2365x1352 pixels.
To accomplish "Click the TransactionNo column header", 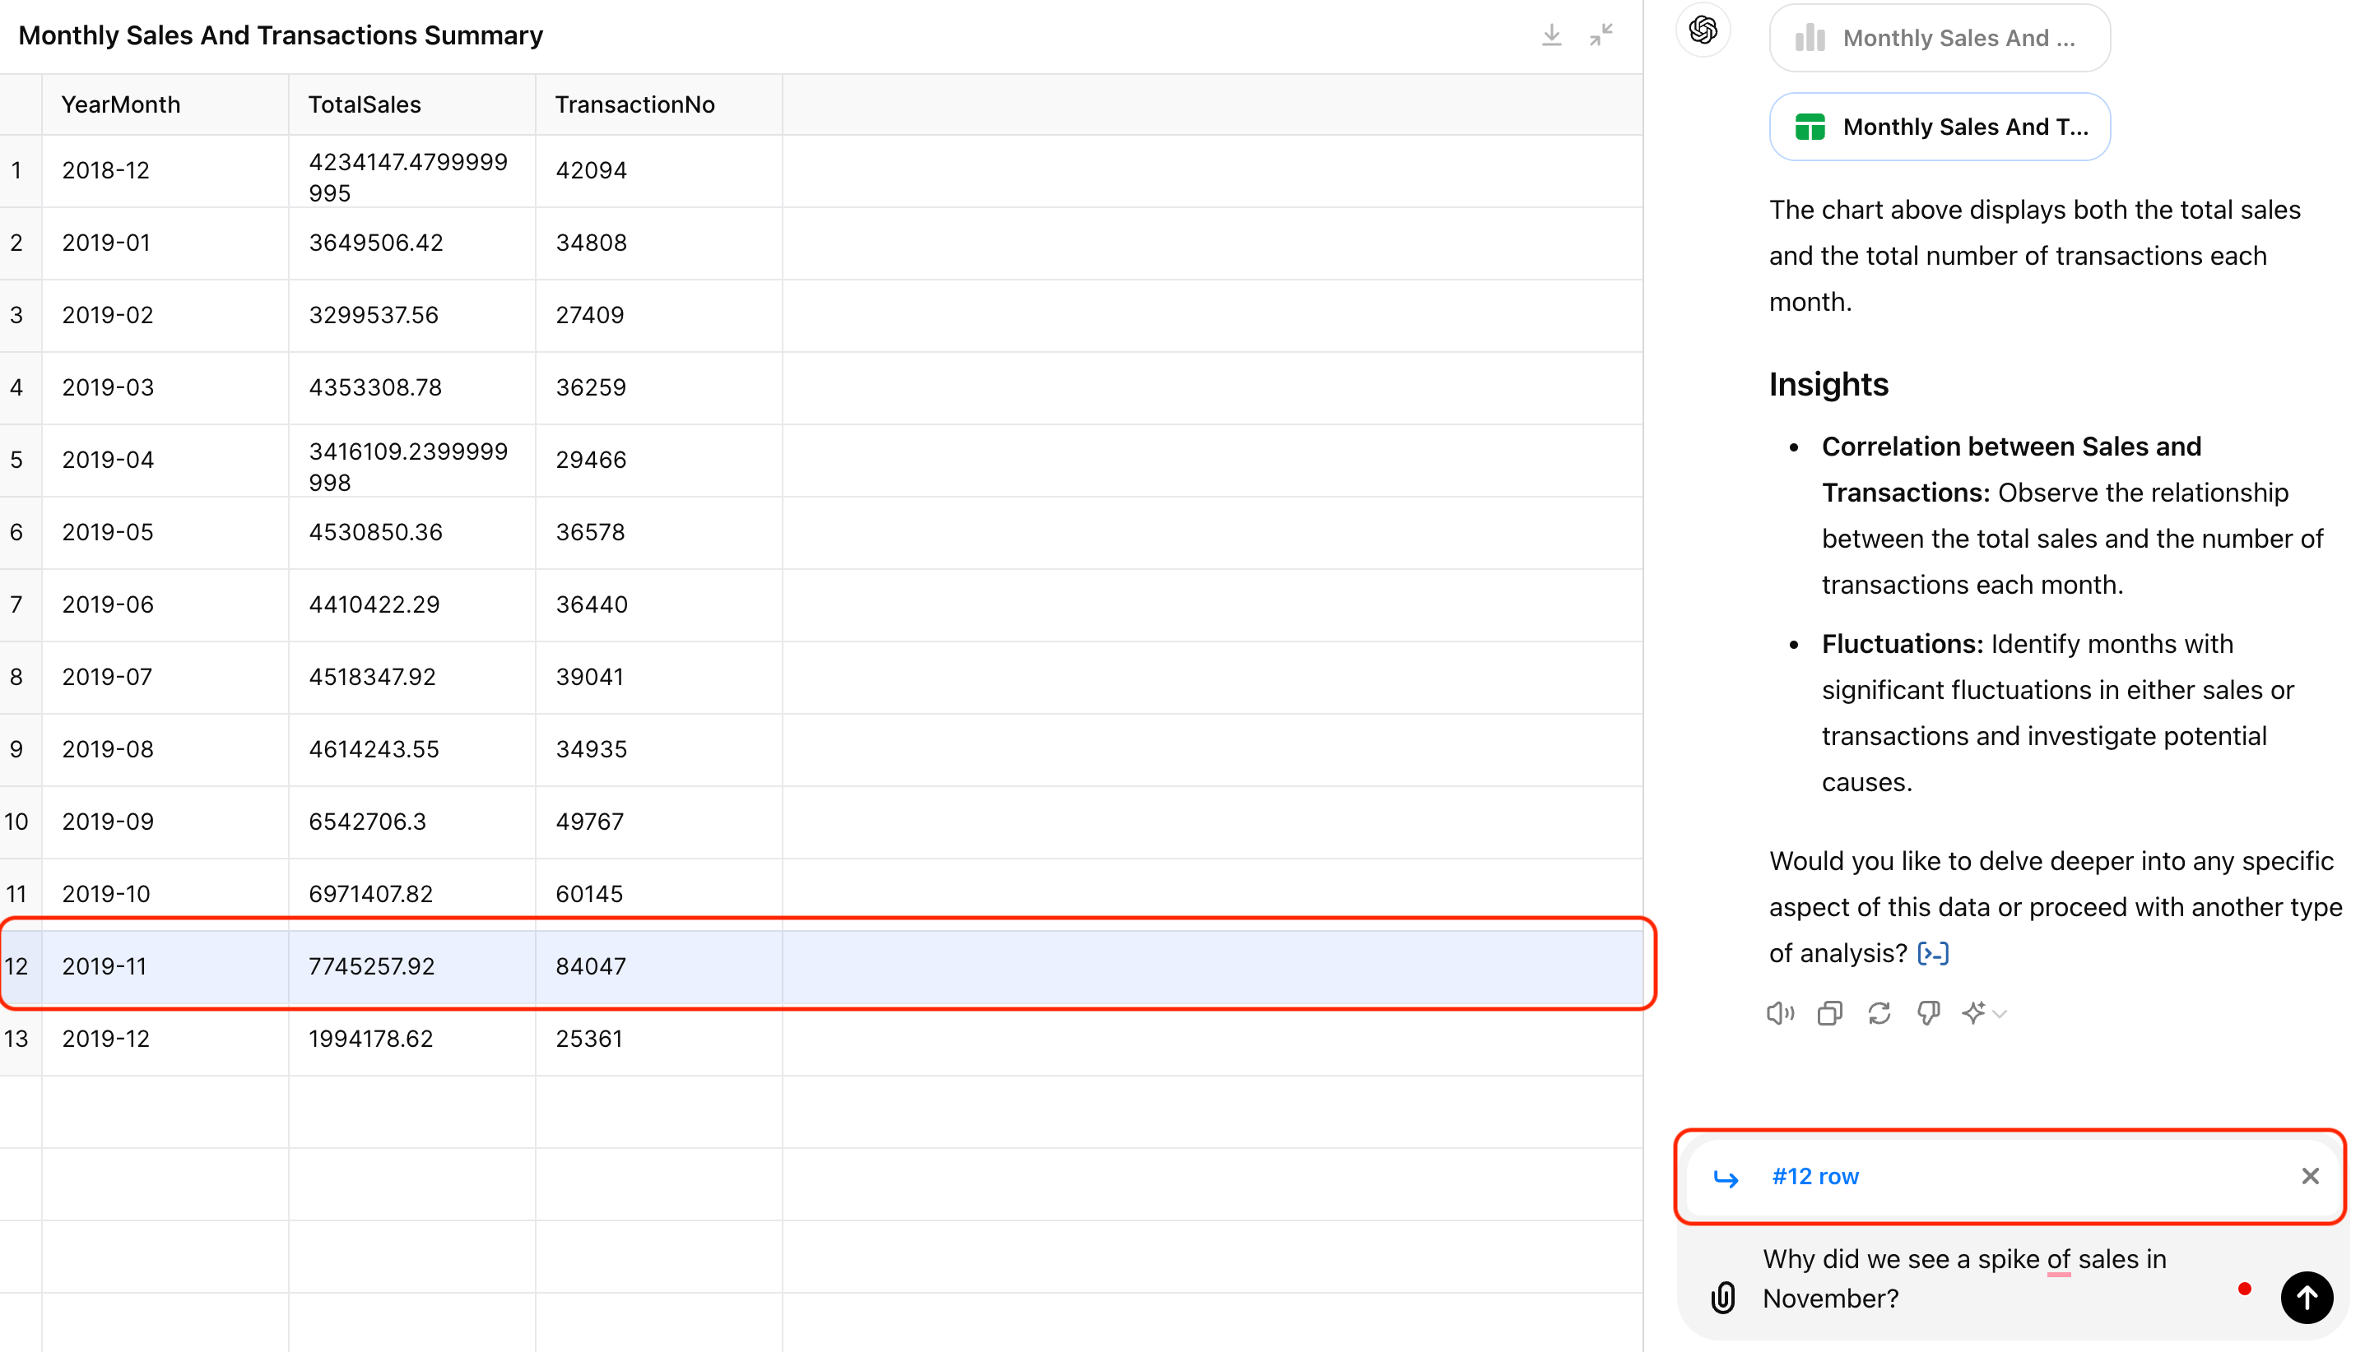I will (634, 105).
